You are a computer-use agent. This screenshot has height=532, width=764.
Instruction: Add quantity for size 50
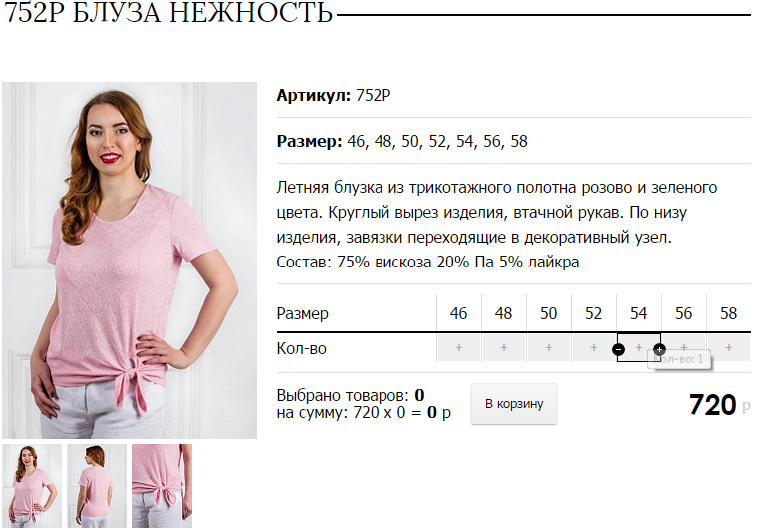point(548,347)
